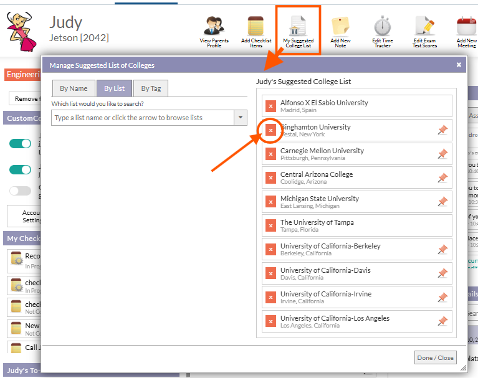Click Judy's cartoon avatar picture
Image resolution: width=478 pixels, height=378 pixels.
[x=21, y=31]
